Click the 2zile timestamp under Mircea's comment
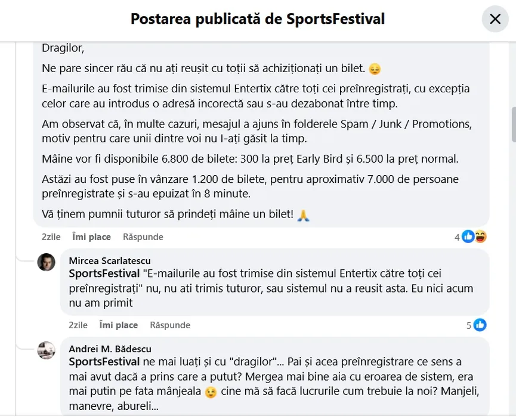The image size is (516, 417). pos(78,325)
